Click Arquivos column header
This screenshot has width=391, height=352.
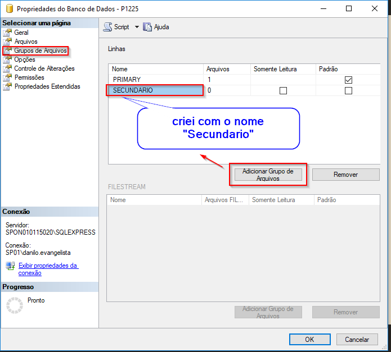tap(227, 69)
